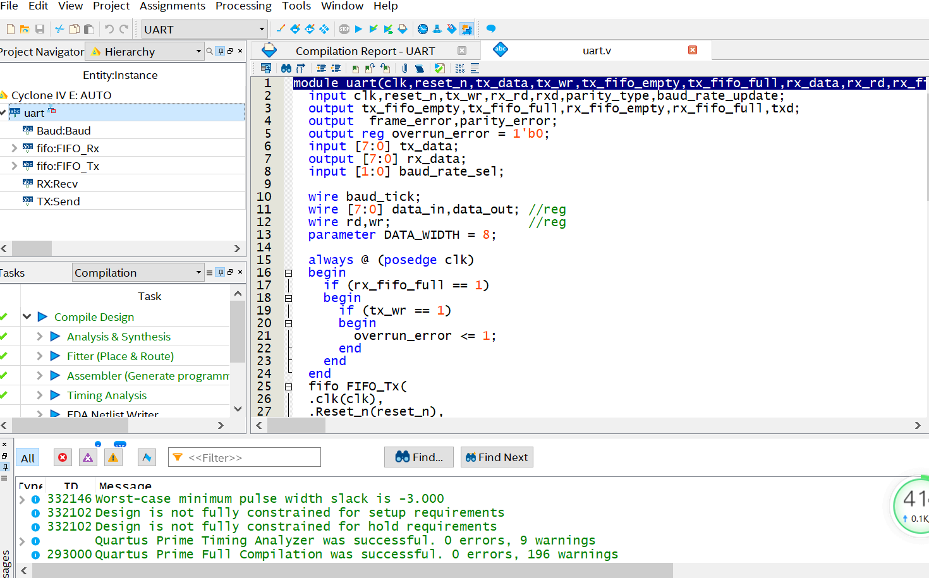Open the Project menu

(x=111, y=6)
